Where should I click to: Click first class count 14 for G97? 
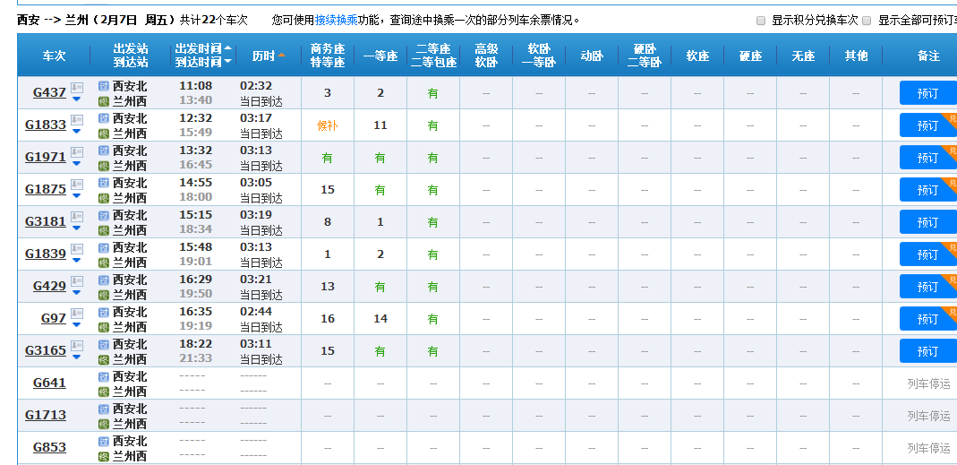[380, 319]
